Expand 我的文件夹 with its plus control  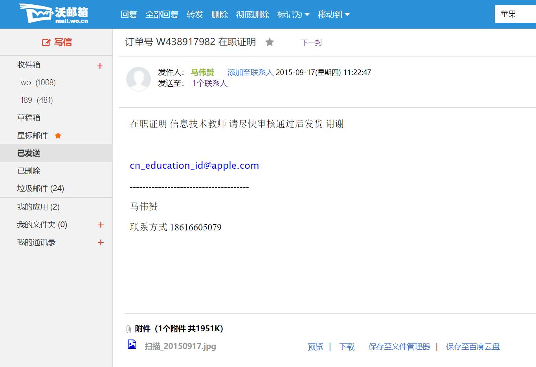point(101,225)
